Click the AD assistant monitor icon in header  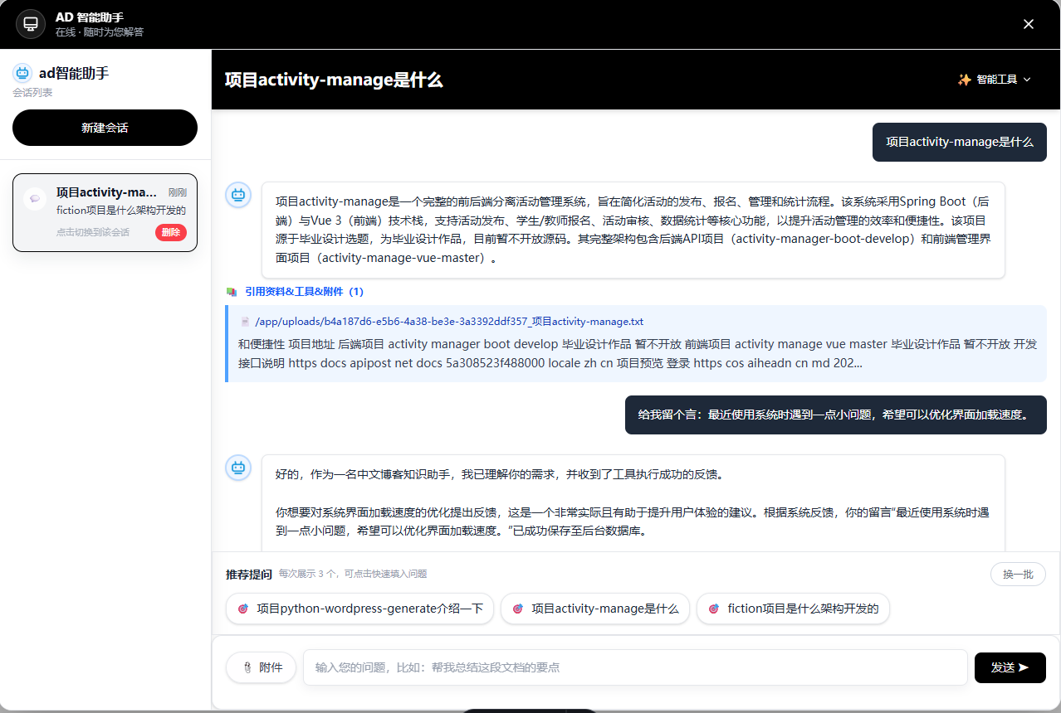[31, 24]
